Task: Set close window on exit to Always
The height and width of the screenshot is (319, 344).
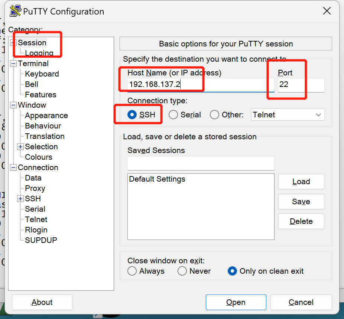Action: [x=132, y=271]
